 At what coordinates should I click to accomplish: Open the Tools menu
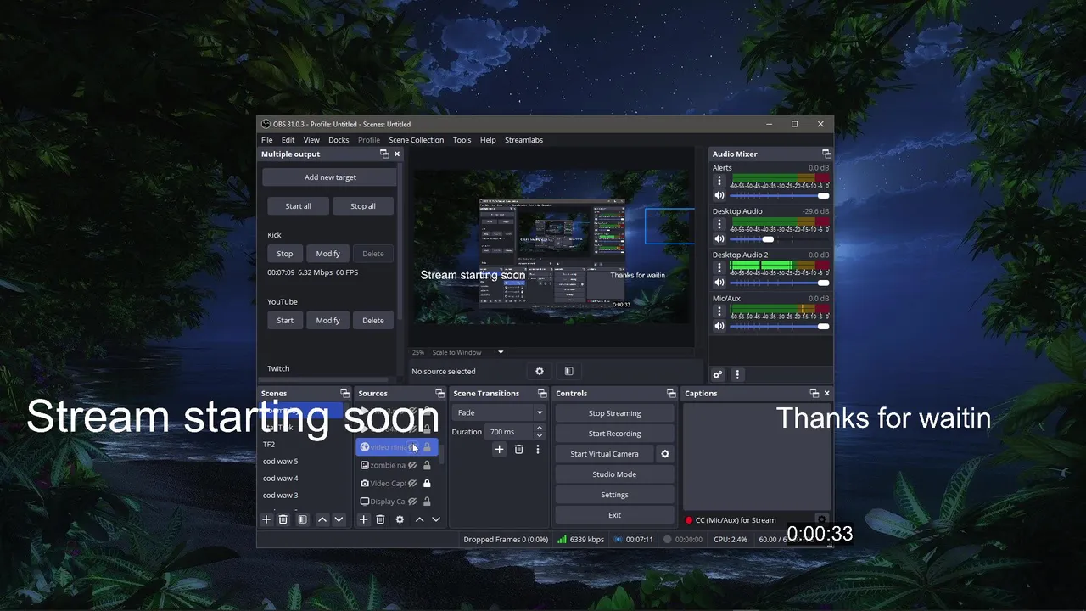coord(462,140)
